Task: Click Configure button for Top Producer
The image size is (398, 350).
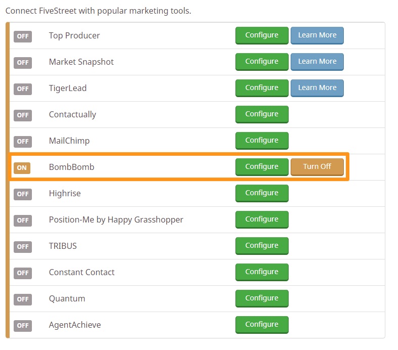Action: pyautogui.click(x=262, y=35)
